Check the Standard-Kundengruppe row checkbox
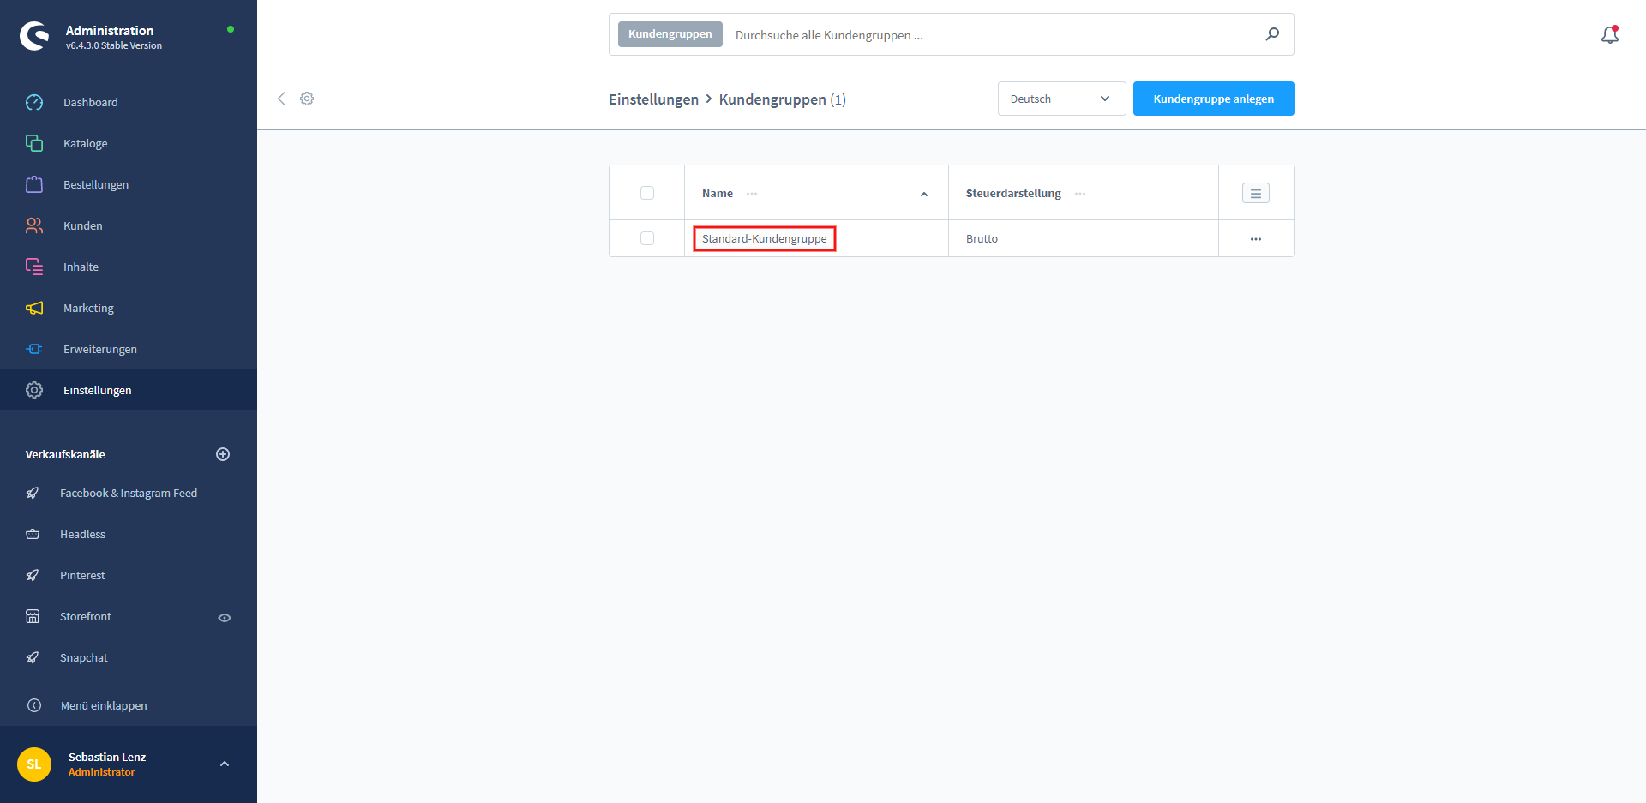1646x803 pixels. tap(647, 238)
